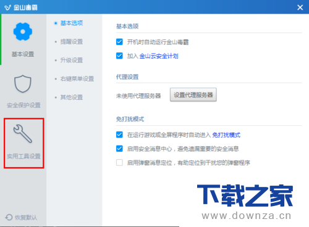Open 安全保护设置 shield icon category

[23, 84]
